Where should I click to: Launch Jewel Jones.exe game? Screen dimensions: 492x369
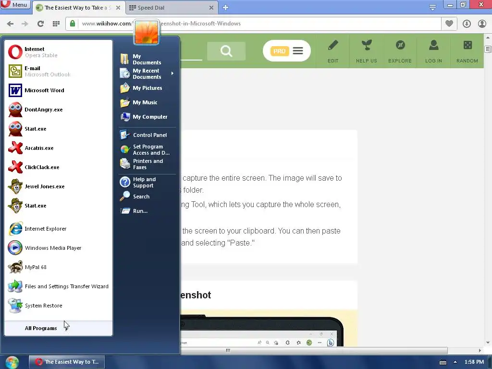[58, 186]
